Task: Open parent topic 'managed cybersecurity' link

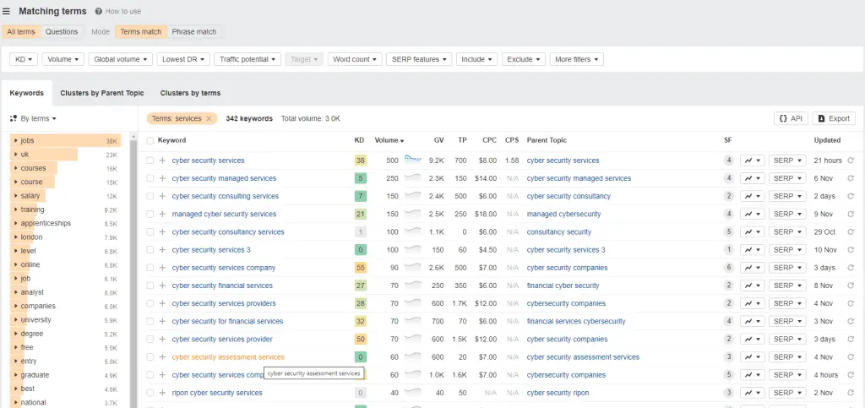Action: (563, 214)
